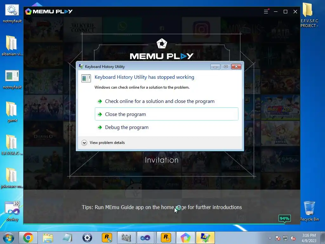Switch to MEmu Play taskbar icon
This screenshot has height=244, width=325.
(185, 238)
